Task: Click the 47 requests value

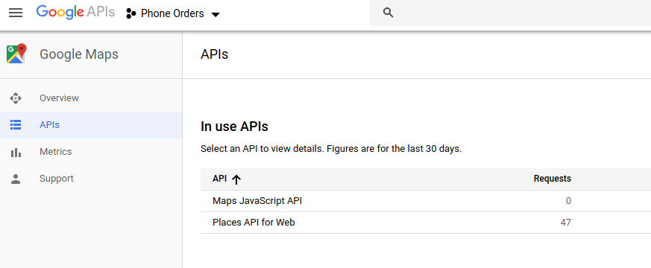Action: (565, 223)
